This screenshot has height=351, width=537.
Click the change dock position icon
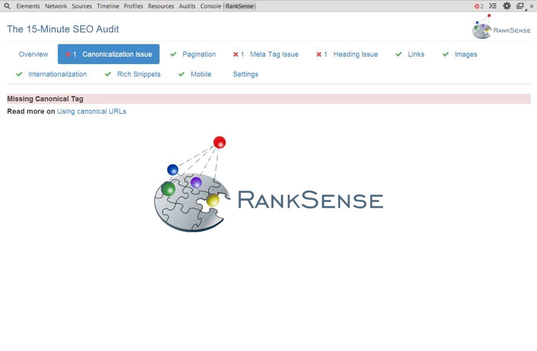coord(520,6)
